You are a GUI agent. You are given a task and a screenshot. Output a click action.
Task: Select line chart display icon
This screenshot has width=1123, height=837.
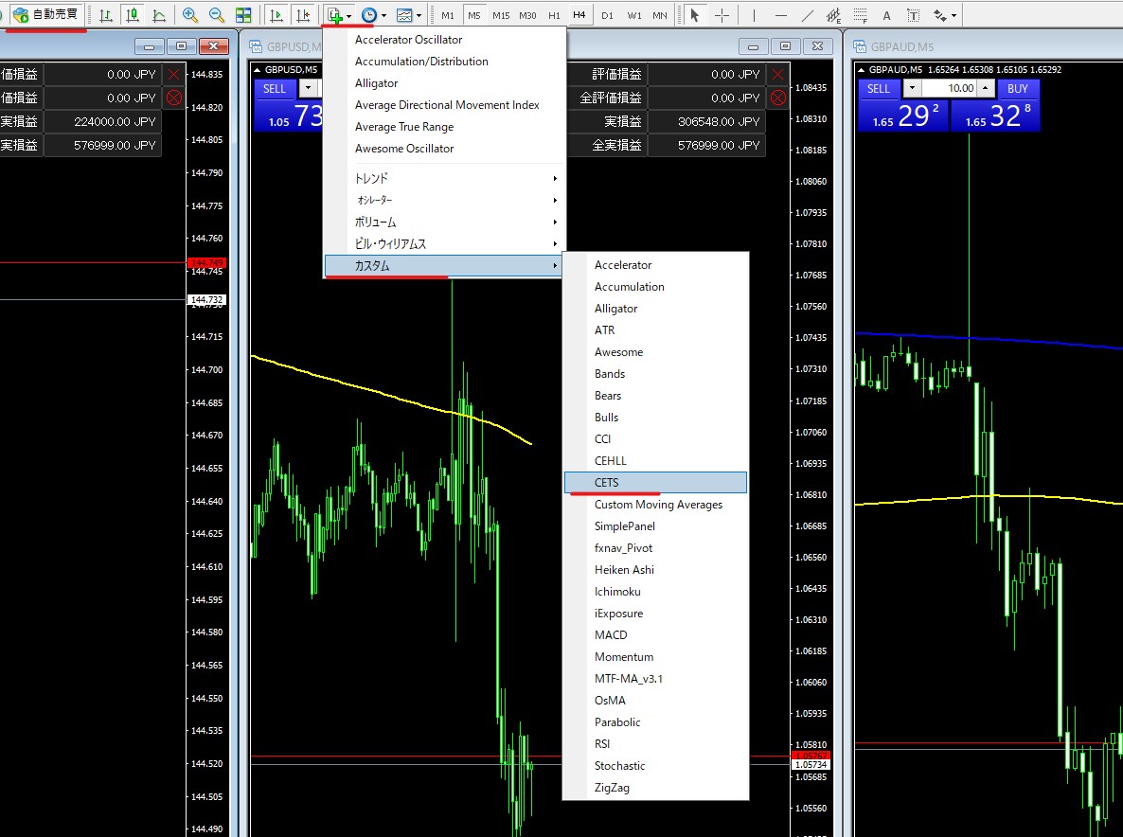click(159, 15)
